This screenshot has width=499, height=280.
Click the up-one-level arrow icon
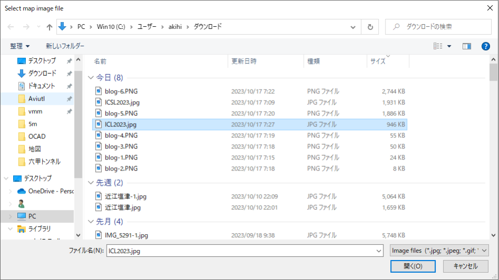(x=50, y=27)
